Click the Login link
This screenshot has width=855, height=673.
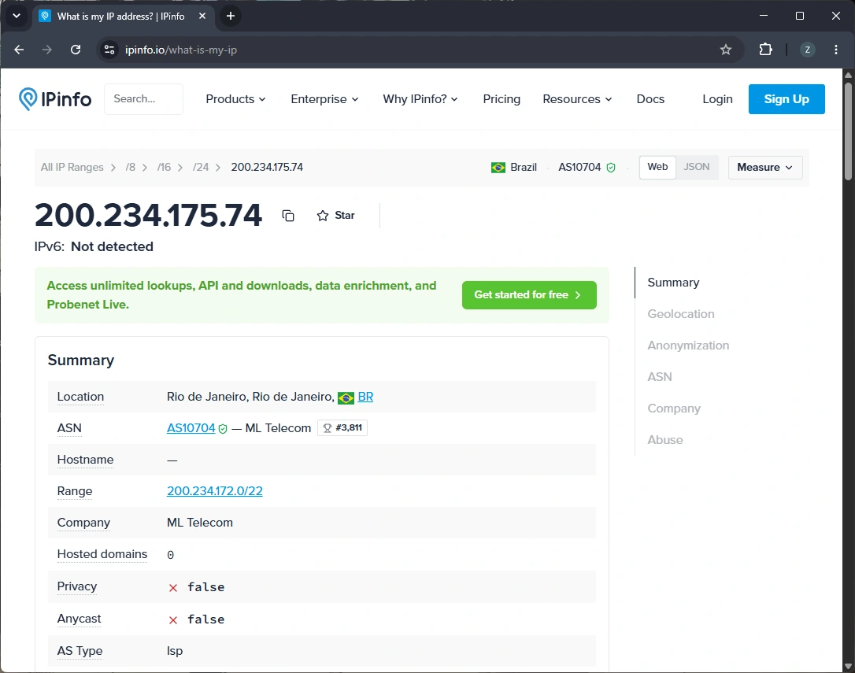click(717, 98)
